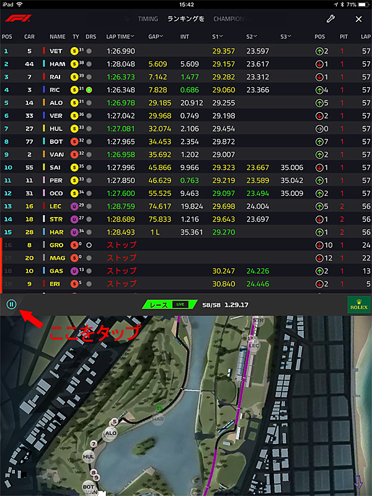Open the GAP column dropdown
The width and height of the screenshot is (372, 496).
pos(156,37)
